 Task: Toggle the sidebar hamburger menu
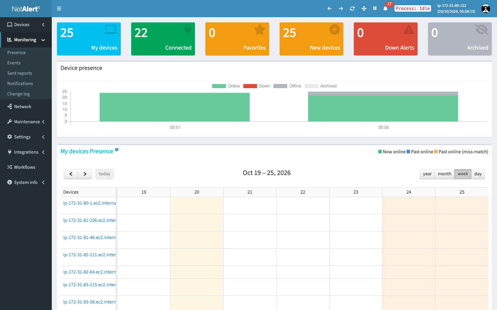coord(59,9)
